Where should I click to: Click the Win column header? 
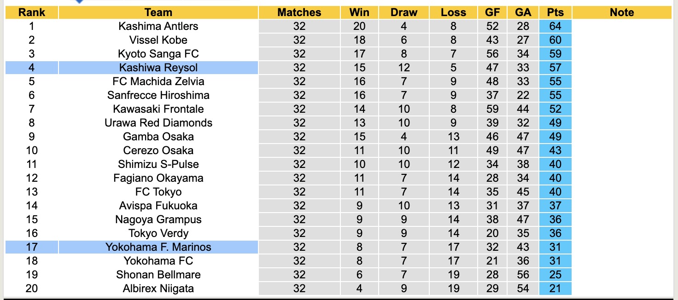(x=359, y=12)
